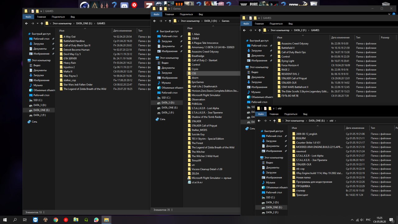The image size is (398, 224).
Task: Select DATA_2 (F:) in the old window sidebar
Action: tap(272, 212)
